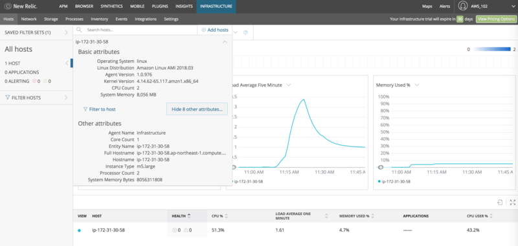Select the INFRASTRUCTURE section
518x246 pixels.
tap(216, 6)
